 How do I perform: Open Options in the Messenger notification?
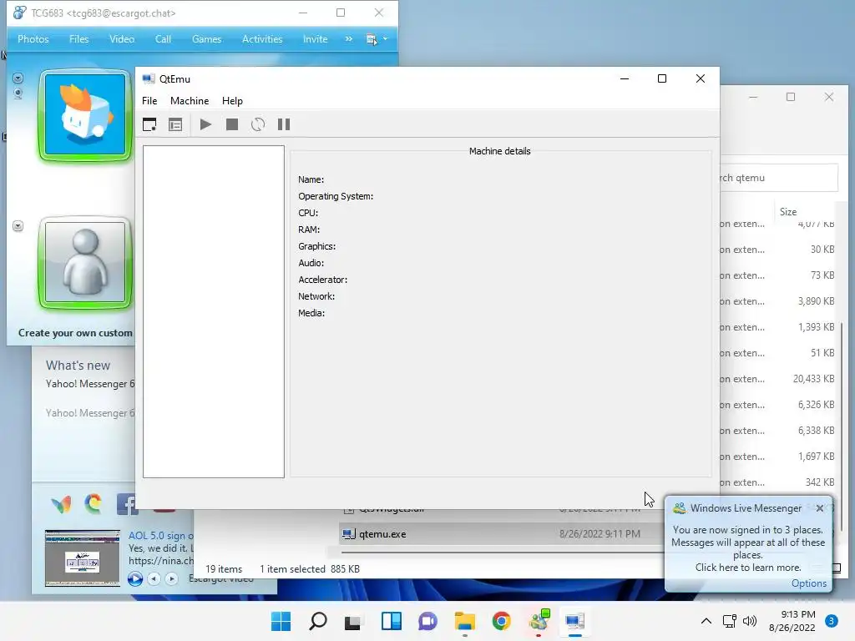click(x=808, y=583)
